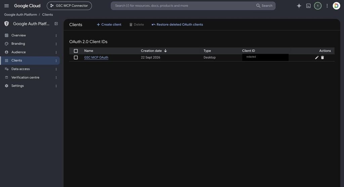The width and height of the screenshot is (344, 187).
Task: Open the account avatar menu
Action: coord(336,6)
